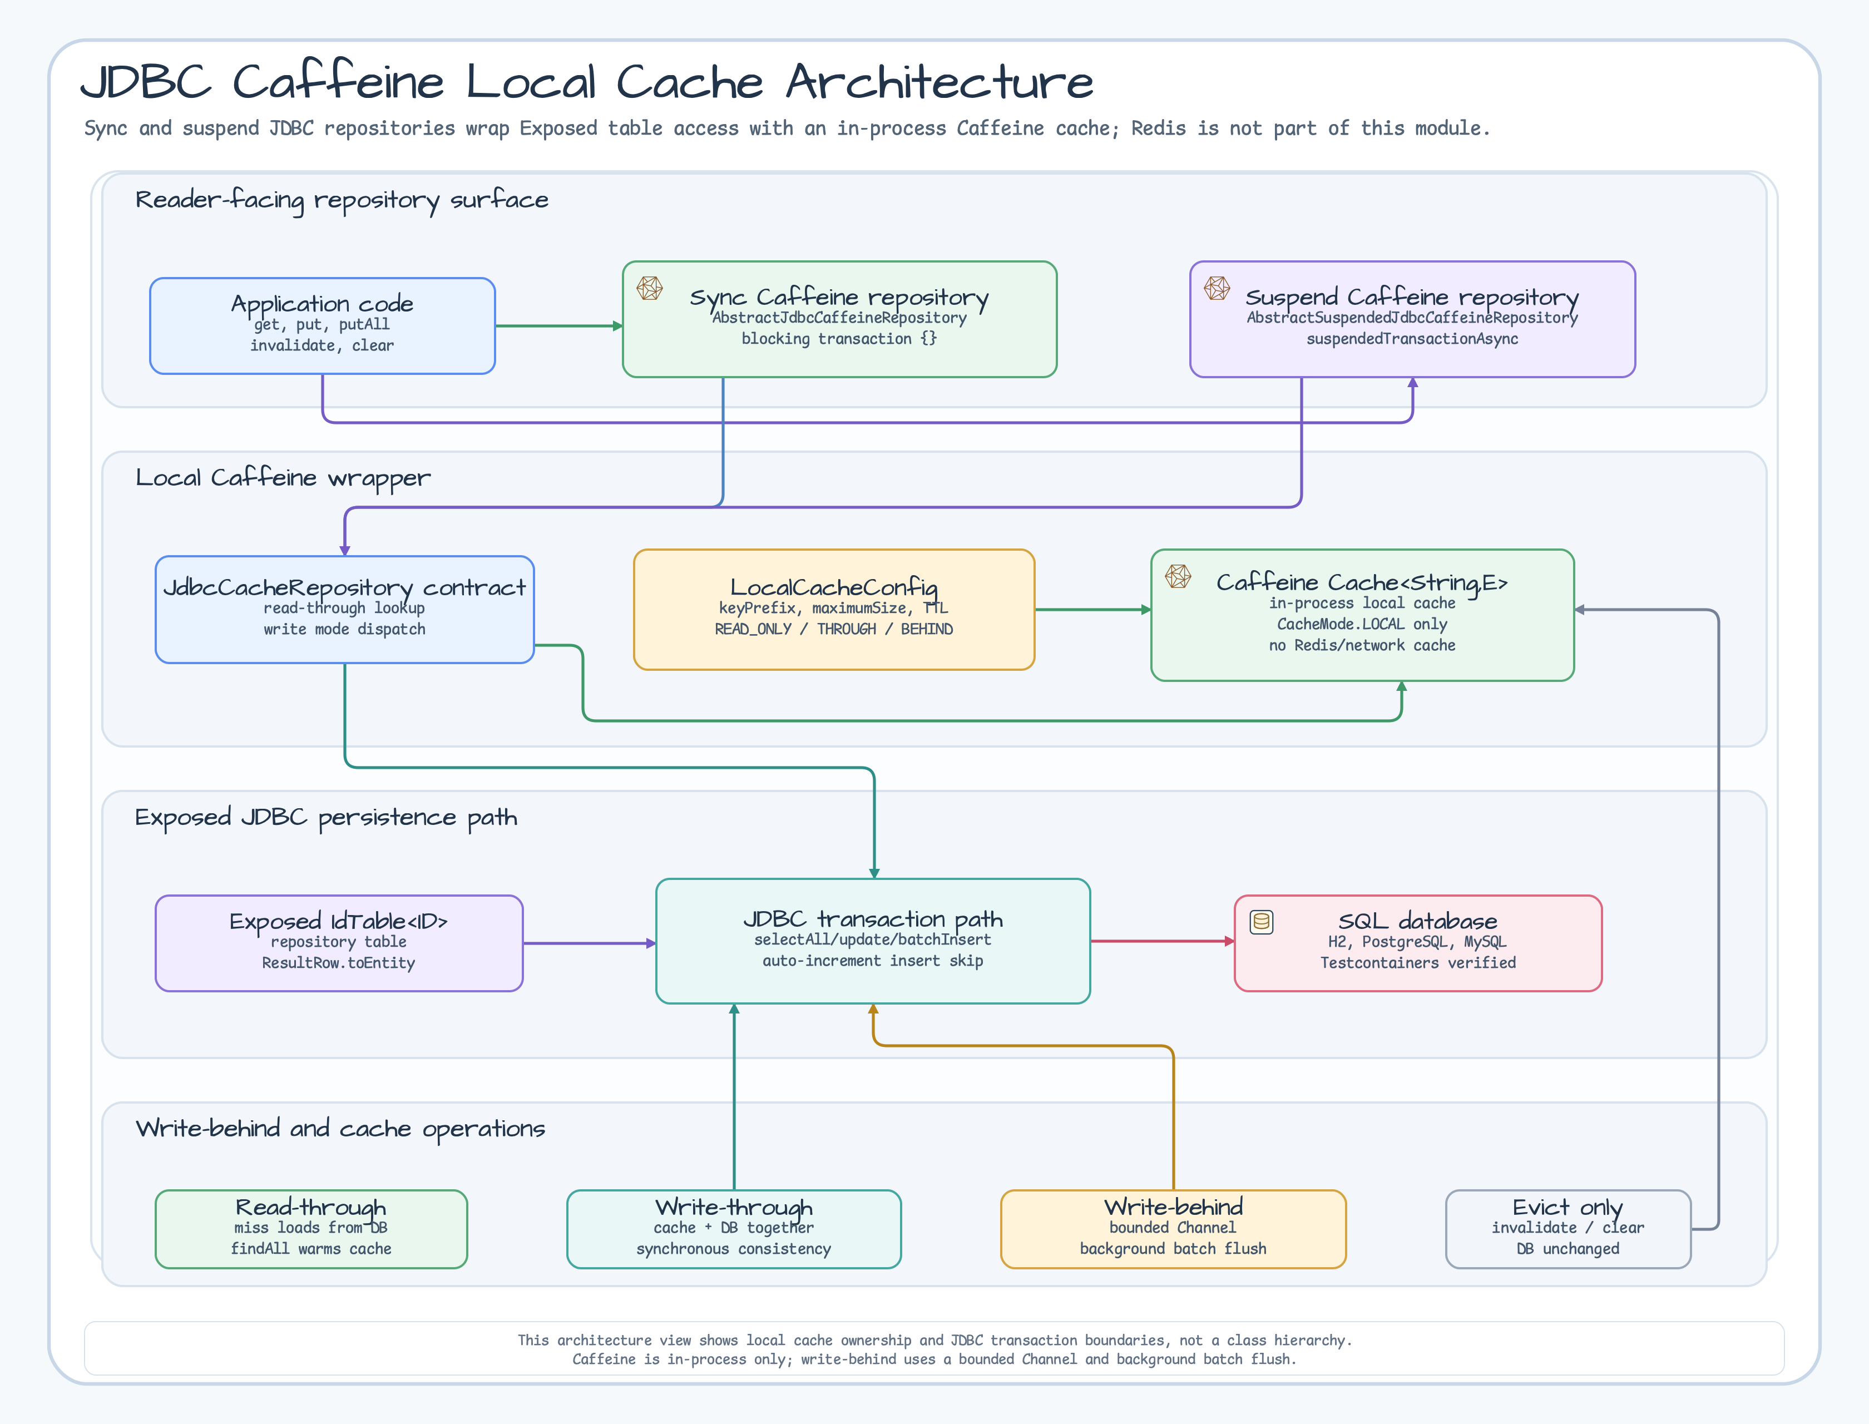Click the 'selectAll/update/batchInsert' text

coord(873,940)
